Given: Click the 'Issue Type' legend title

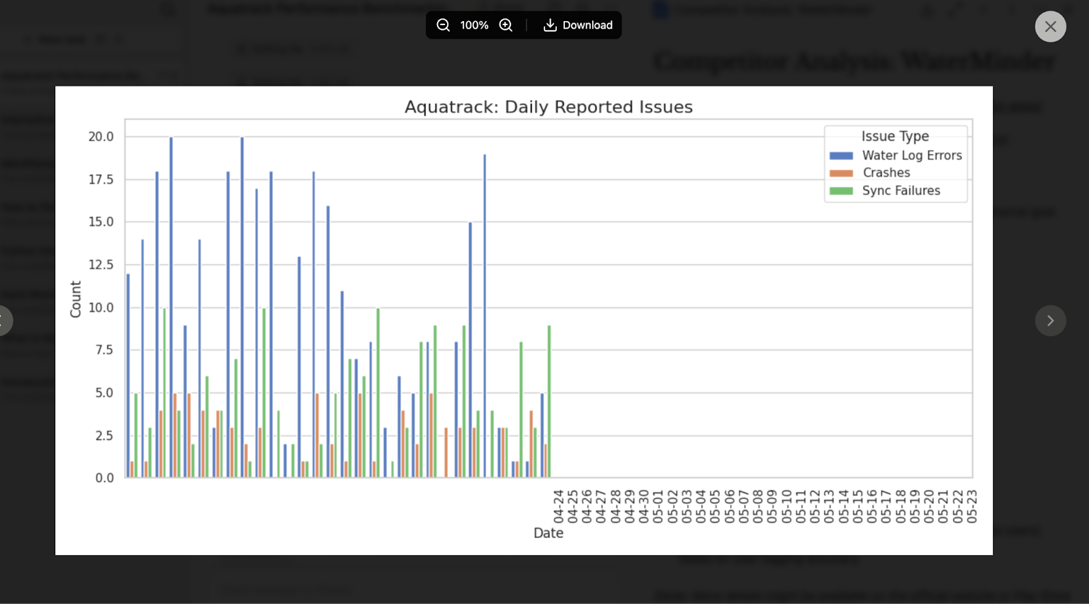Looking at the screenshot, I should pyautogui.click(x=895, y=137).
